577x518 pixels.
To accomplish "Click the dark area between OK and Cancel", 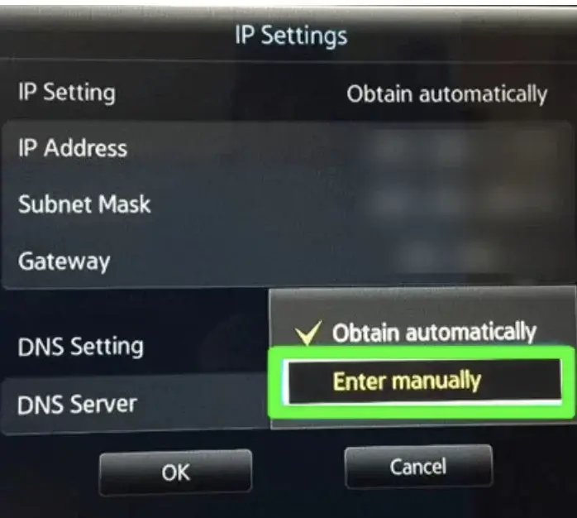I will coord(298,470).
